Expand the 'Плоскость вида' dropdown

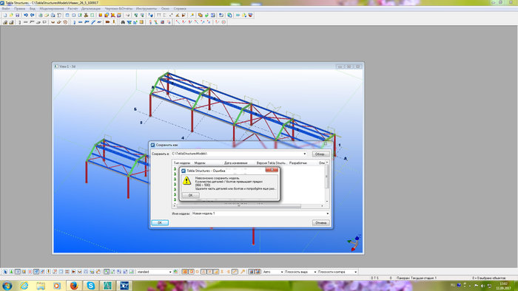[x=300, y=272]
